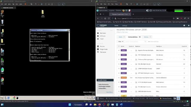Select the SNMP (Multiple Issues) row checkbox
The height and width of the screenshot is (107, 191).
(x=119, y=69)
